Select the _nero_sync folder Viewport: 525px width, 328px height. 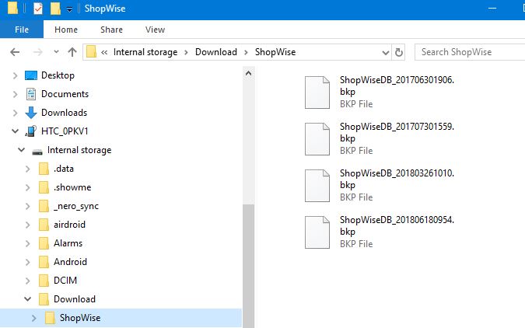click(x=76, y=206)
